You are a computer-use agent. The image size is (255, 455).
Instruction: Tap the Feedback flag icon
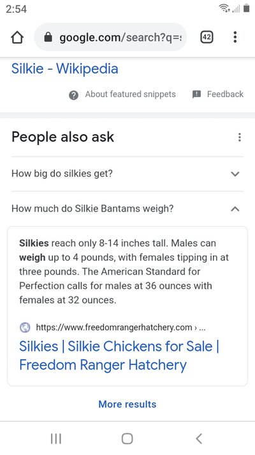[196, 95]
